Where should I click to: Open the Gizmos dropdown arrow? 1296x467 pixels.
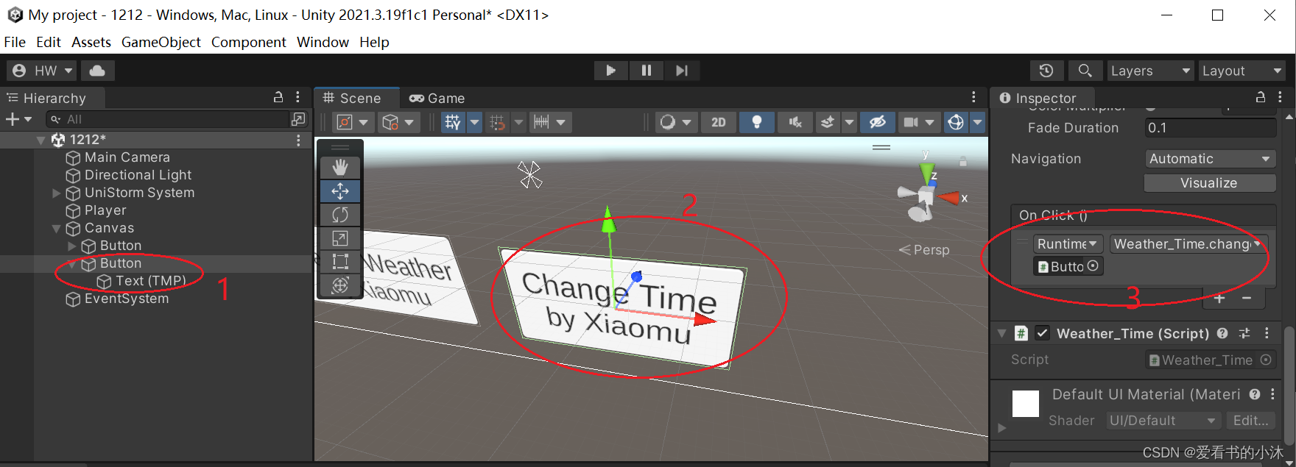(977, 122)
